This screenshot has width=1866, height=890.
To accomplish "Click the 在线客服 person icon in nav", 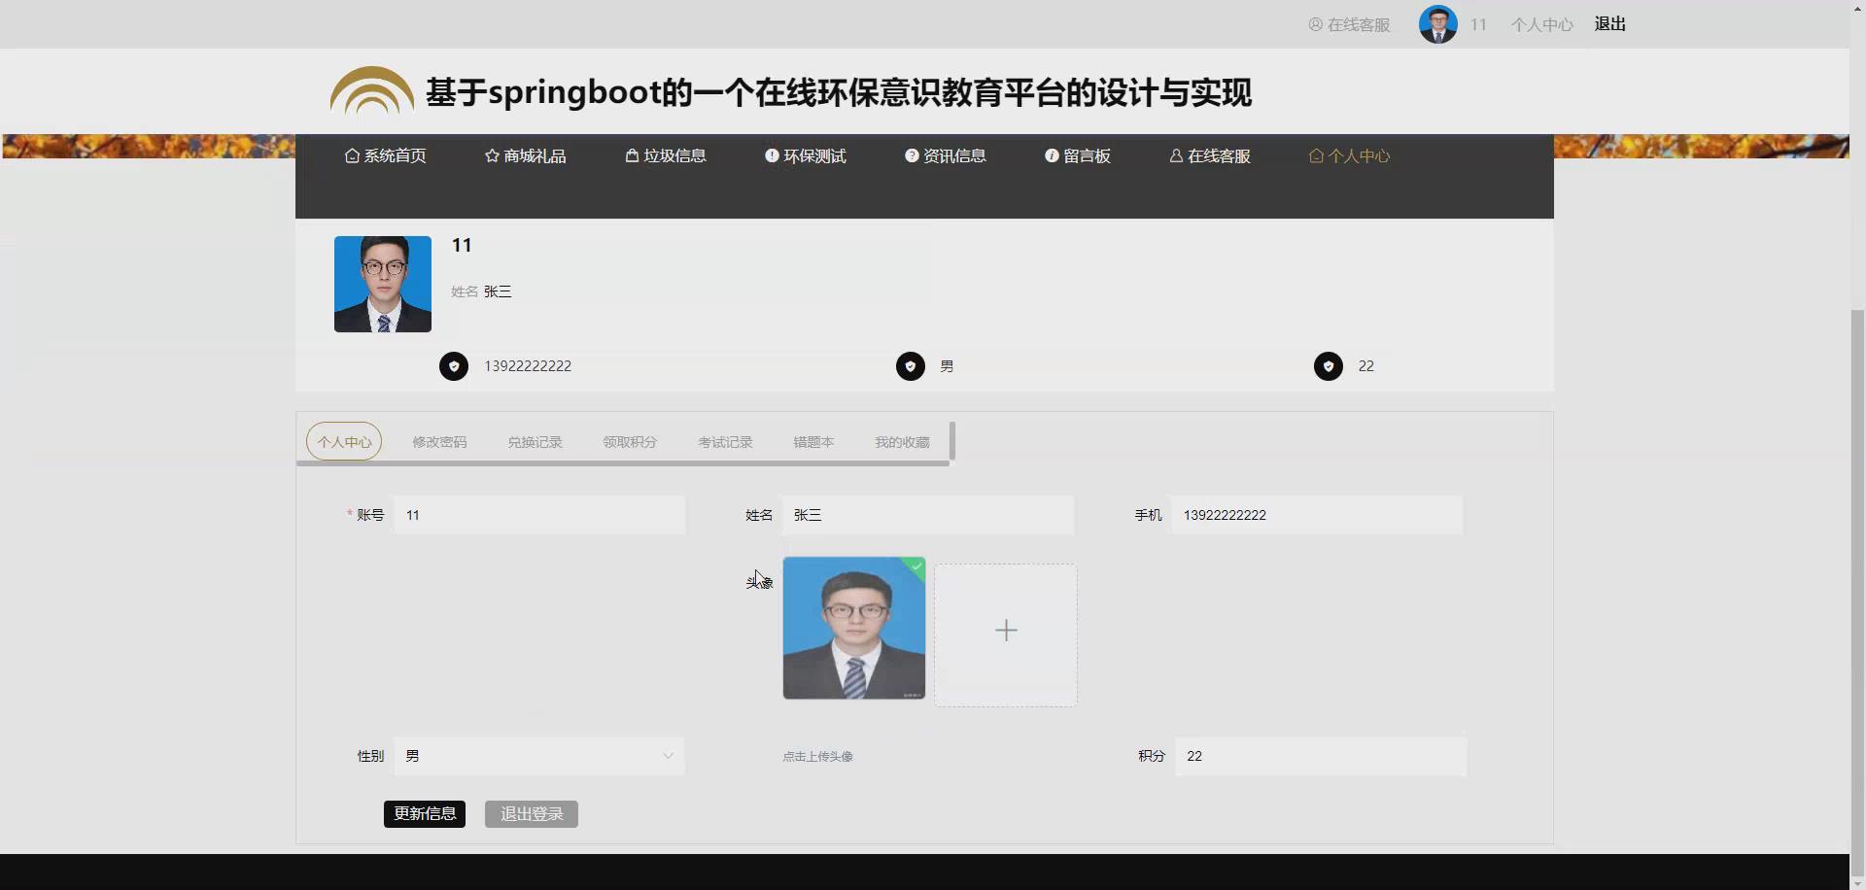I will pyautogui.click(x=1176, y=155).
